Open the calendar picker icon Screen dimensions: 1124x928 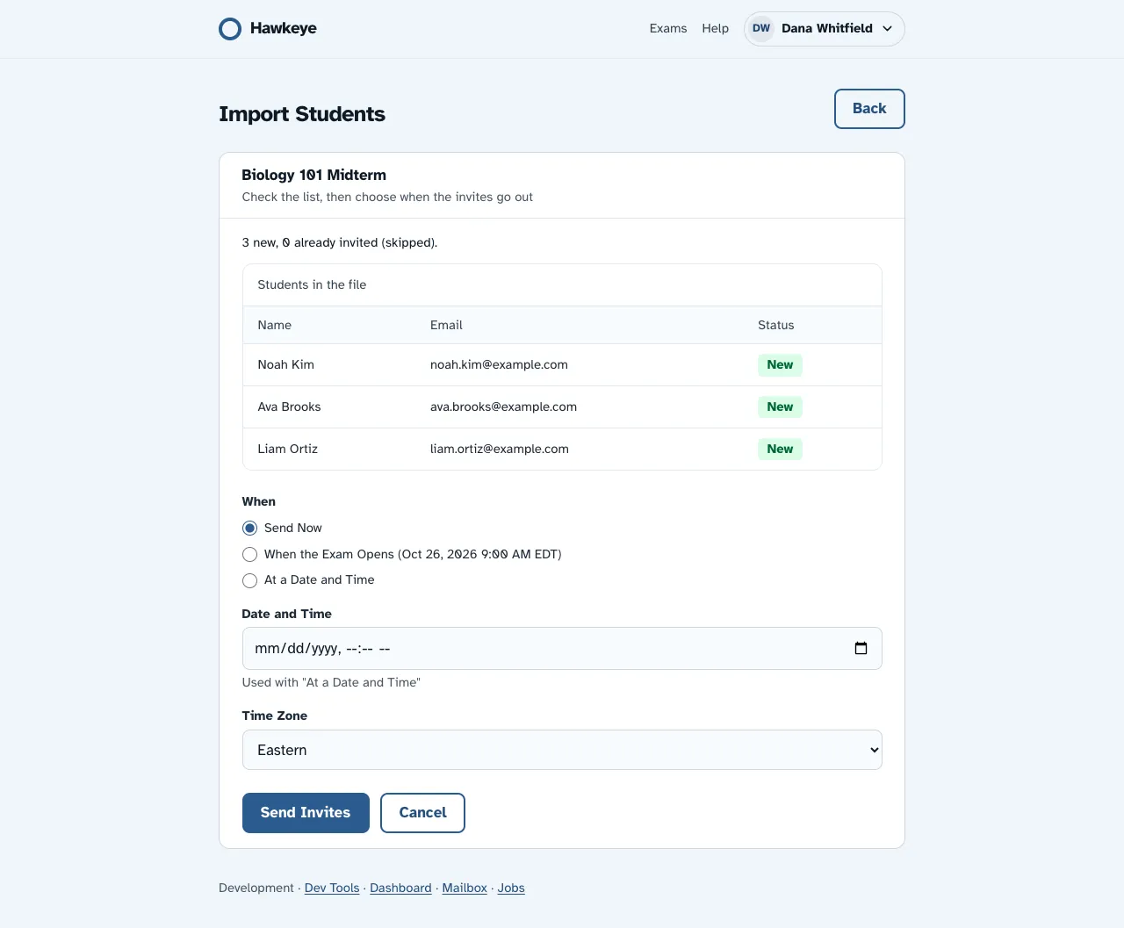pos(861,648)
